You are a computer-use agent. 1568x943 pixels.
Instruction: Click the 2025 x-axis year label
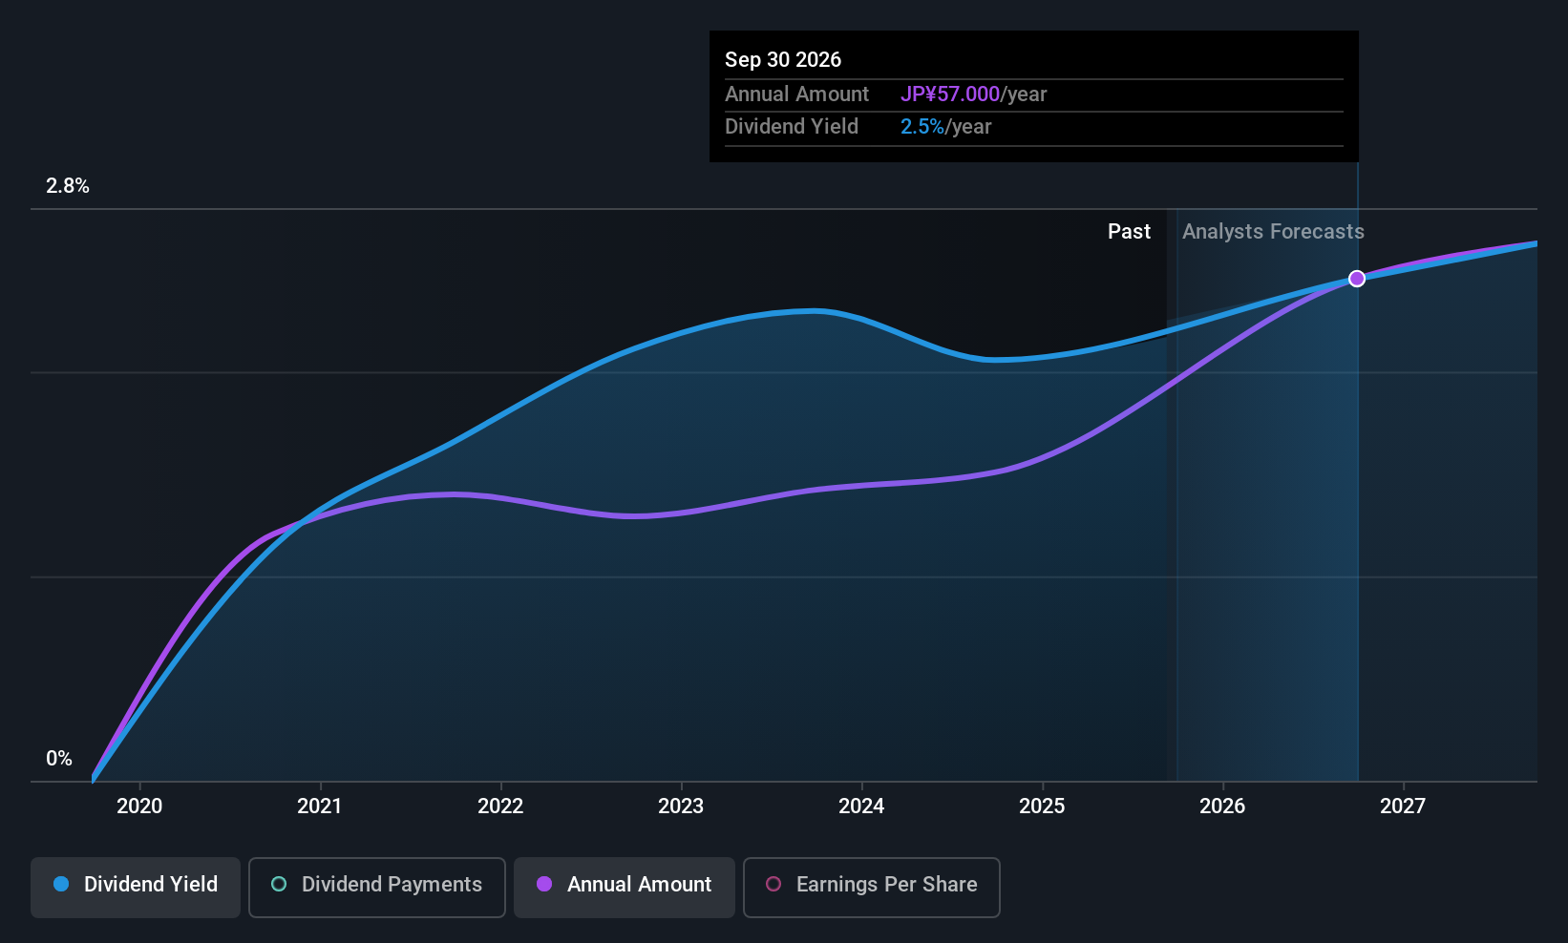(1042, 807)
